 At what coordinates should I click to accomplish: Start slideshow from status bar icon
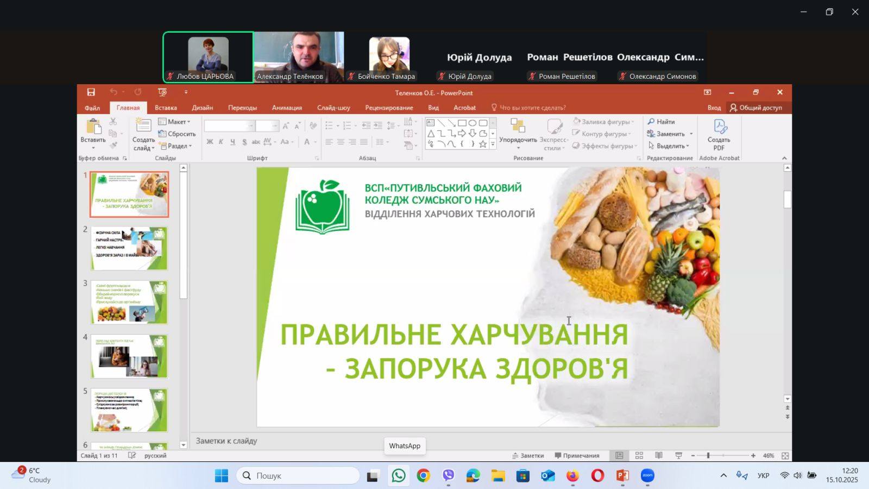678,455
